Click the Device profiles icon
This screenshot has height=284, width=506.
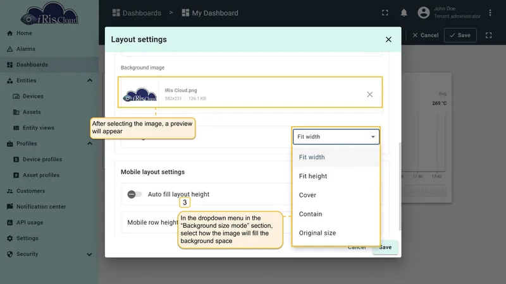tap(16, 160)
